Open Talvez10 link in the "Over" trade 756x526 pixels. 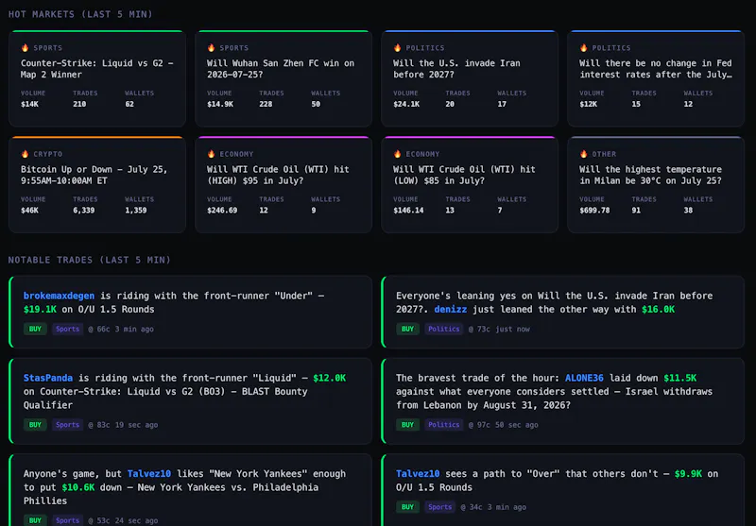click(418, 474)
